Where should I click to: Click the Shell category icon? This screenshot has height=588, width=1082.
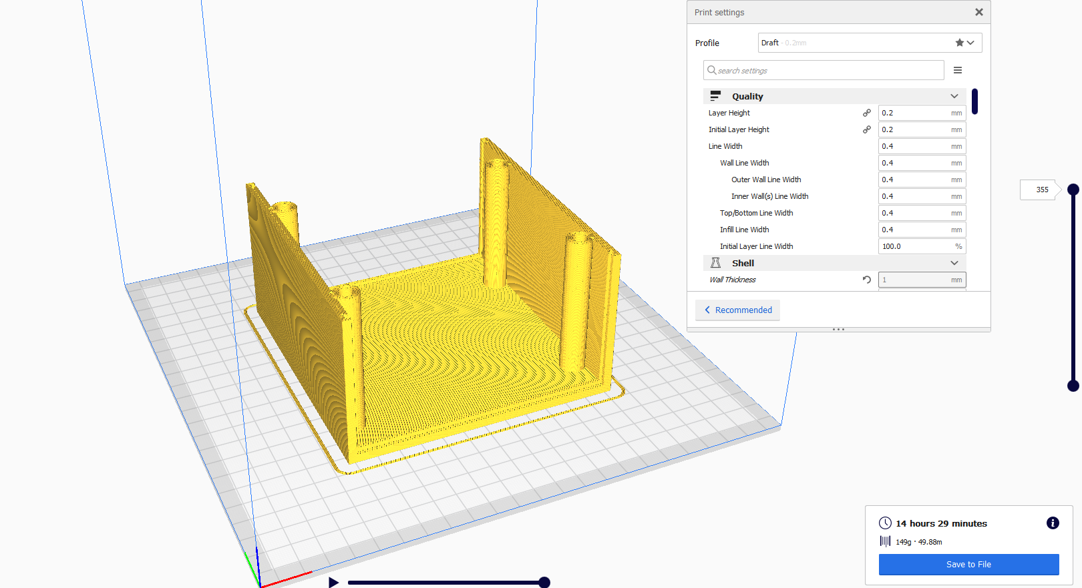tap(715, 263)
